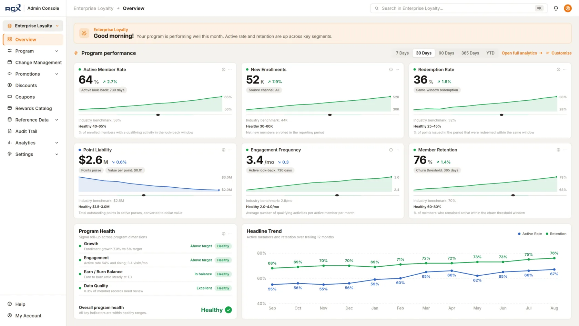The image size is (579, 326).
Task: Click Aug 76% retention data point
Action: (554, 258)
